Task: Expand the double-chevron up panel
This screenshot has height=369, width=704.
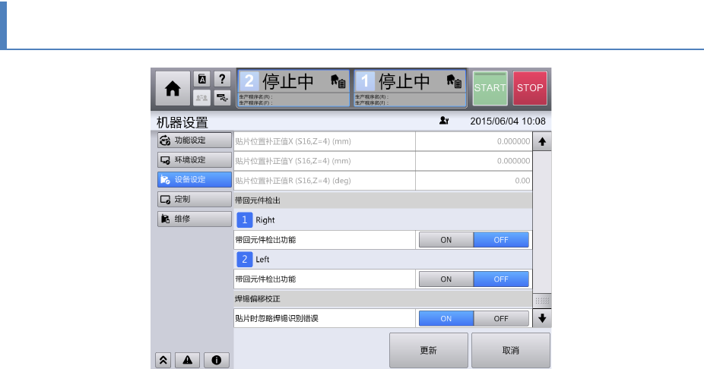Action: point(163,360)
